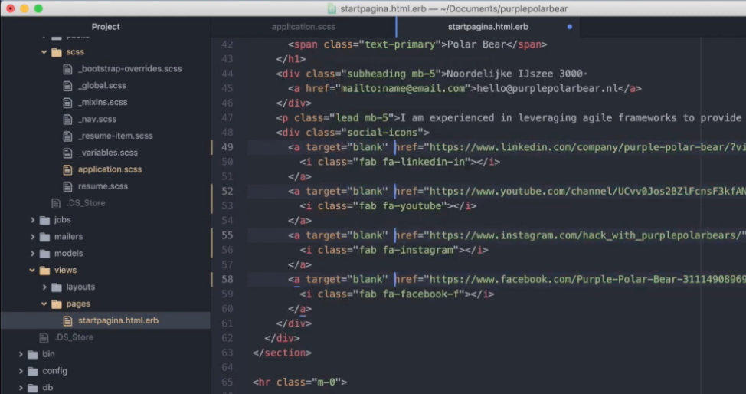Click the _resume-item.scss file icon
The height and width of the screenshot is (394, 746).
67,136
